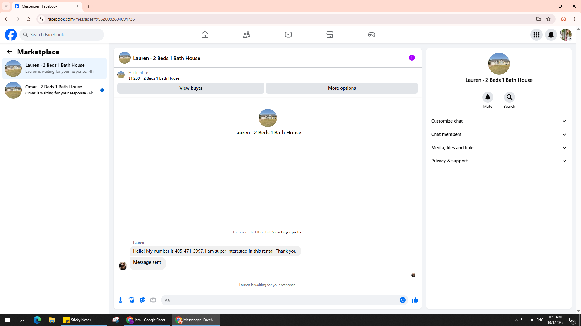Expand Media, files and links

click(499, 148)
